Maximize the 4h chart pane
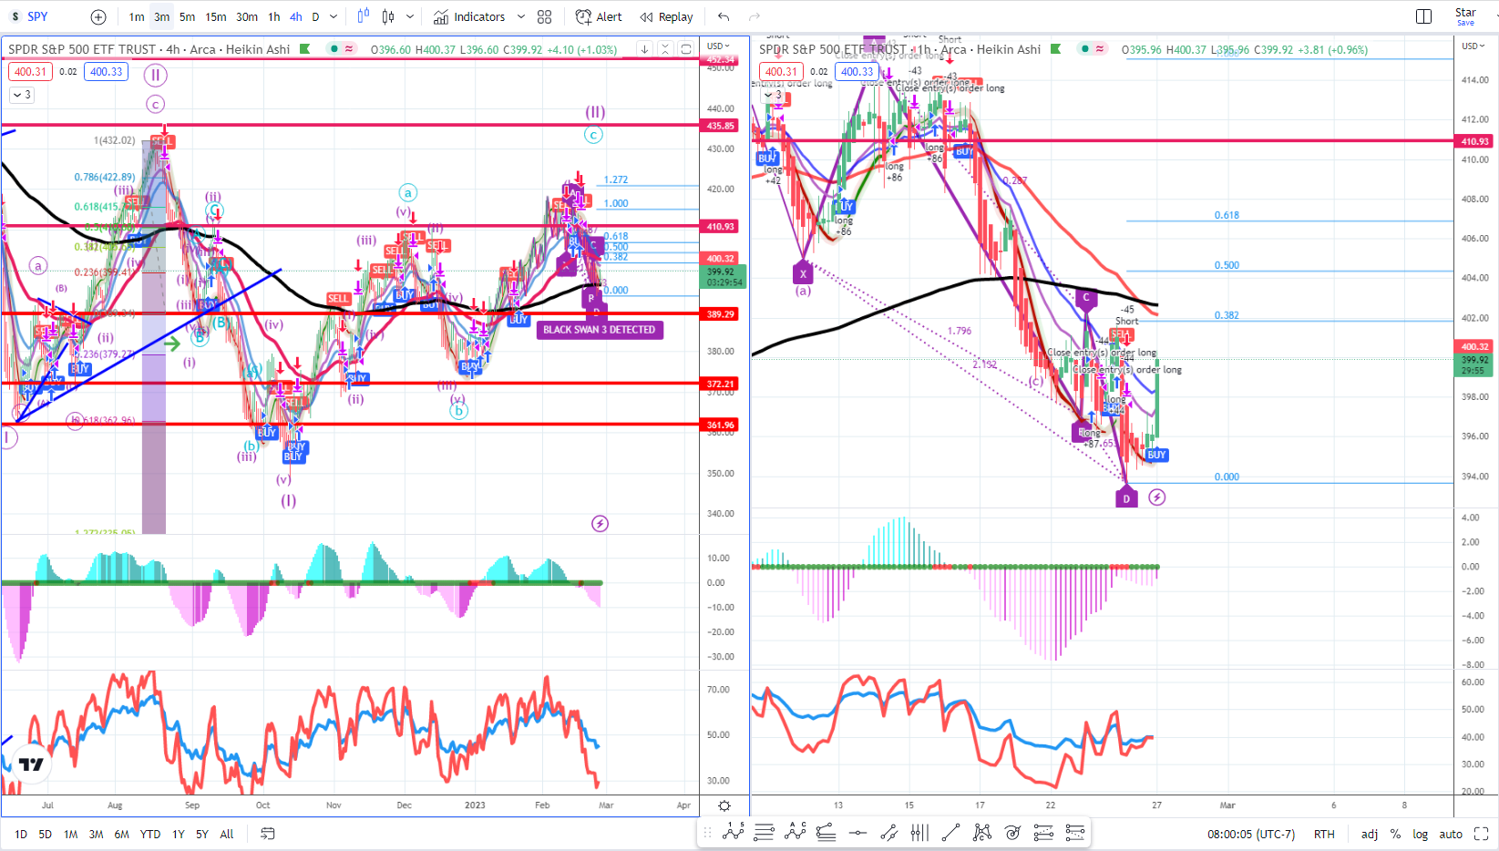 click(x=686, y=49)
